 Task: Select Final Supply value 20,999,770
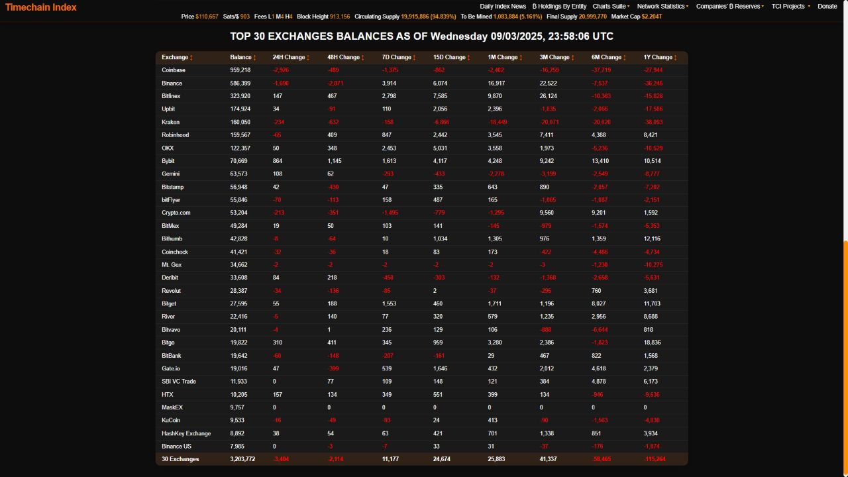pyautogui.click(x=593, y=17)
